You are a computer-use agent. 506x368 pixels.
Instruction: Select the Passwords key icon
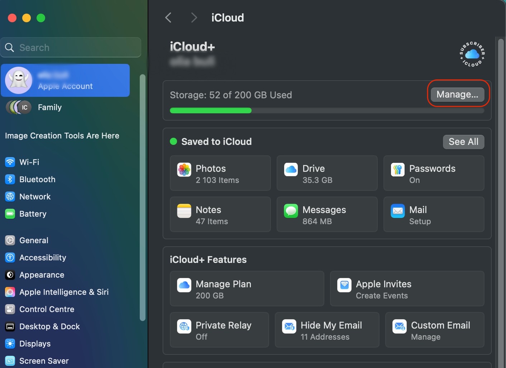click(397, 170)
